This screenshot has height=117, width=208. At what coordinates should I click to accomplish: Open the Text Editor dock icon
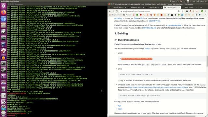pyautogui.click(x=4, y=96)
